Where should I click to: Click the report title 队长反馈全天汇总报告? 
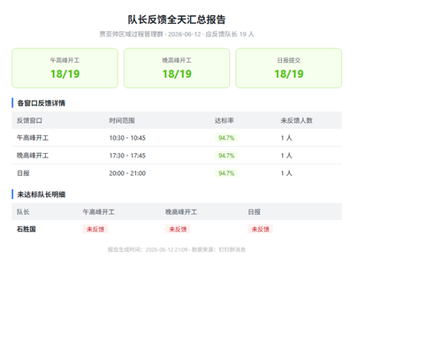[177, 19]
